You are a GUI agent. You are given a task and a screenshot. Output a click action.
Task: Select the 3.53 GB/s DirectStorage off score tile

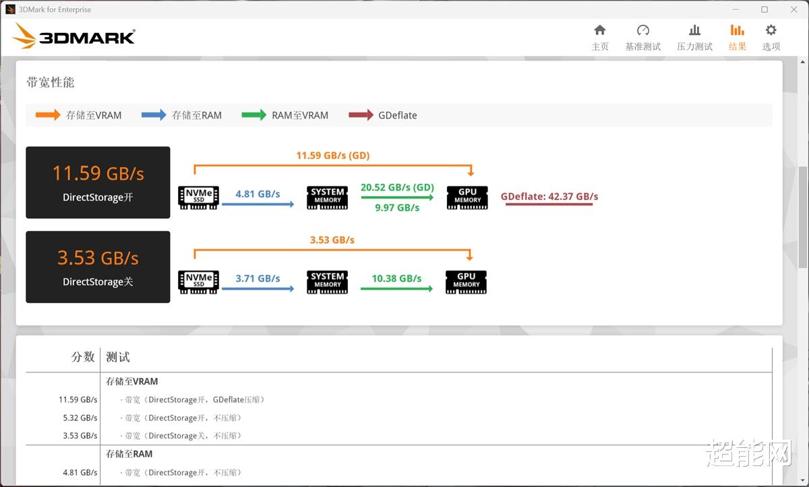click(98, 267)
